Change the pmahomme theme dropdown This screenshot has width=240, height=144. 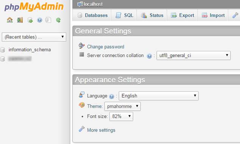[122, 106]
